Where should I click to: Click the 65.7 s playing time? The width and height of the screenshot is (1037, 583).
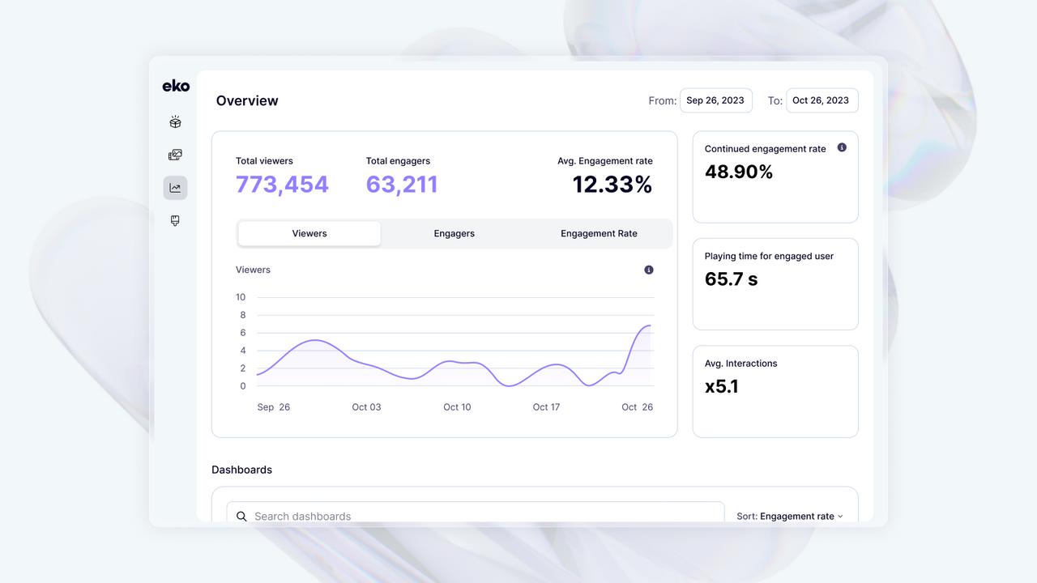[x=732, y=279]
